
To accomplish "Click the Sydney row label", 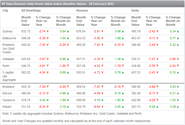I will click(x=7, y=32).
